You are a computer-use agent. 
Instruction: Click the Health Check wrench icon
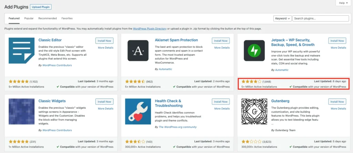138,112
